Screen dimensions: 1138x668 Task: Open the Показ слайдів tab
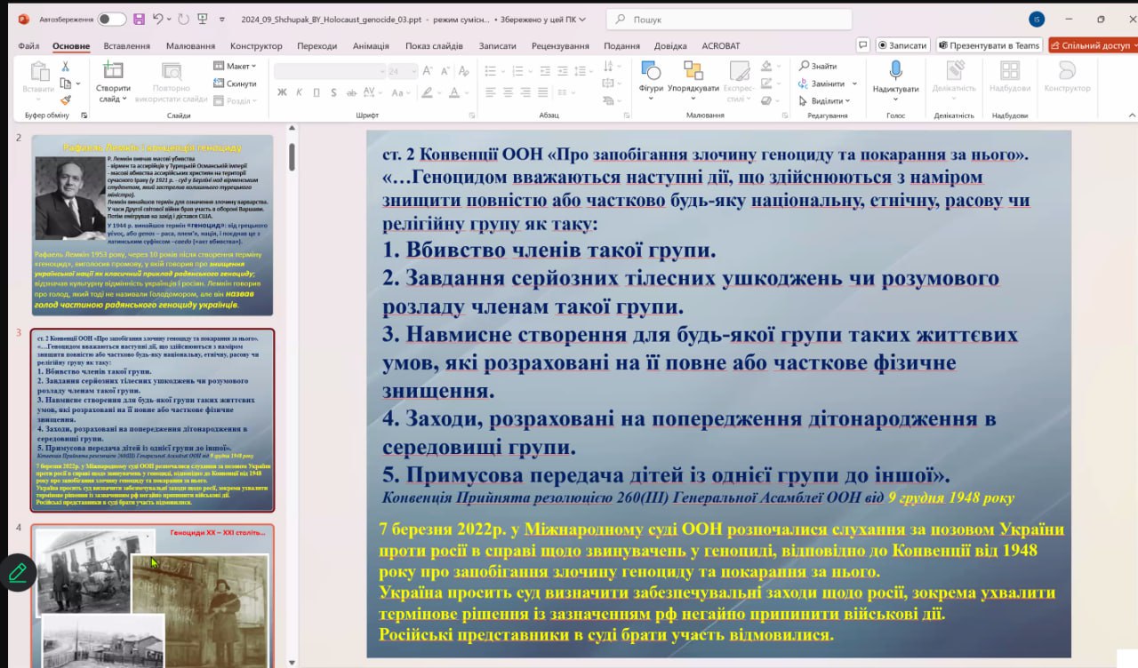tap(434, 46)
